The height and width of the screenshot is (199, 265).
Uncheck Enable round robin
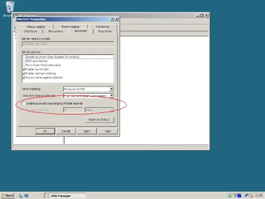[x=24, y=69]
